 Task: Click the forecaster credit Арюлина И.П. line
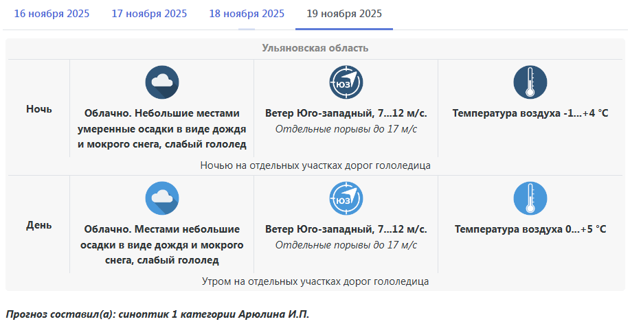point(158,314)
